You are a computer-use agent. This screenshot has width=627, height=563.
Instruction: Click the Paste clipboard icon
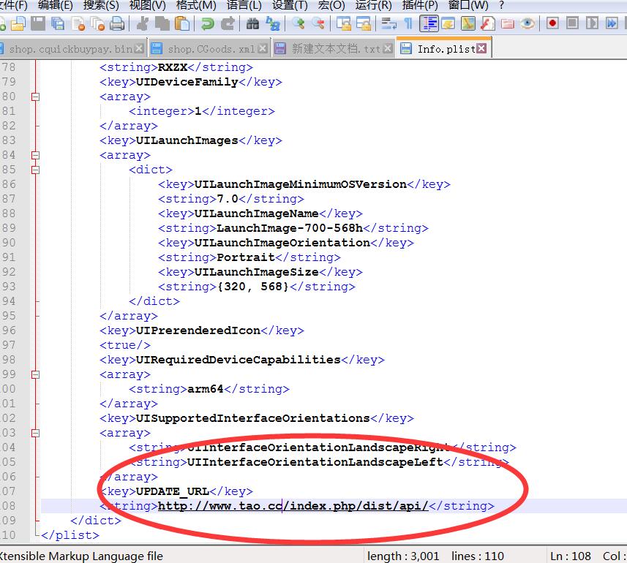tap(182, 23)
